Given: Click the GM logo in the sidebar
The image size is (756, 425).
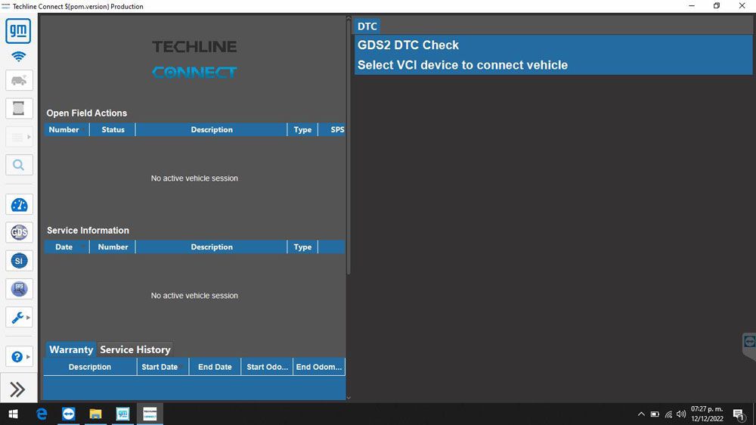Looking at the screenshot, I should 19,31.
